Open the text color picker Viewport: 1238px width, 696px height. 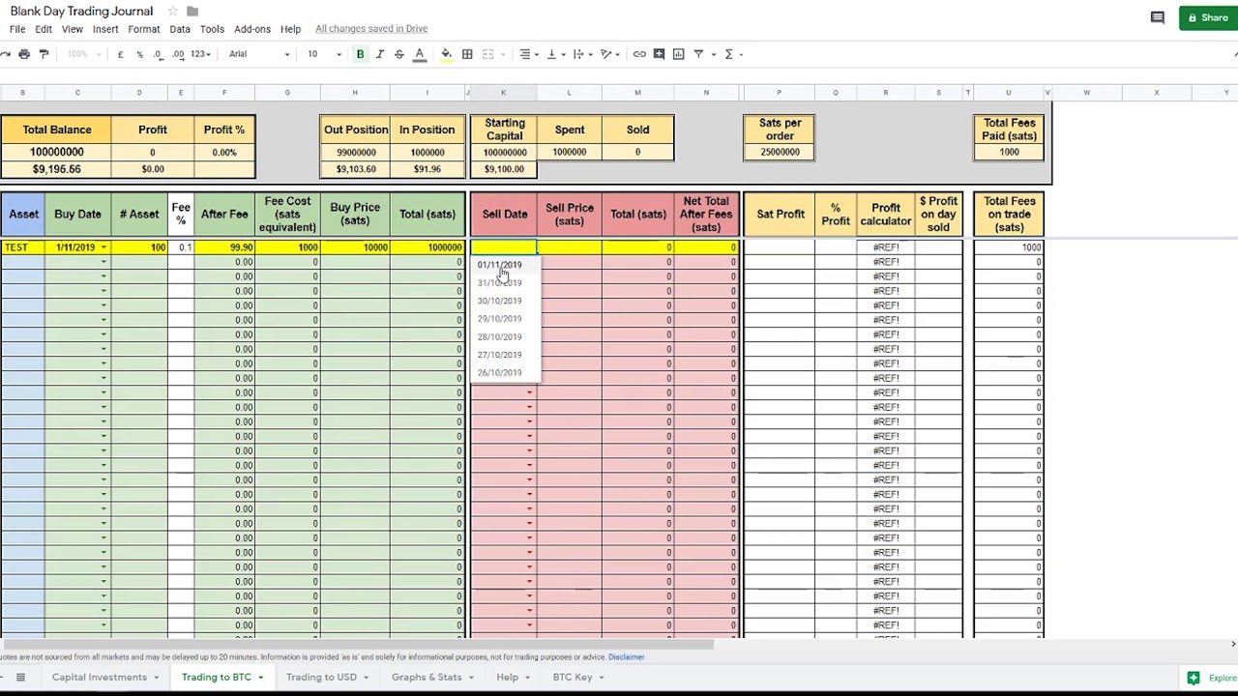pos(420,54)
